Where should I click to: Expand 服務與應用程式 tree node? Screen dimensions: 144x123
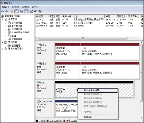[x=3, y=49]
